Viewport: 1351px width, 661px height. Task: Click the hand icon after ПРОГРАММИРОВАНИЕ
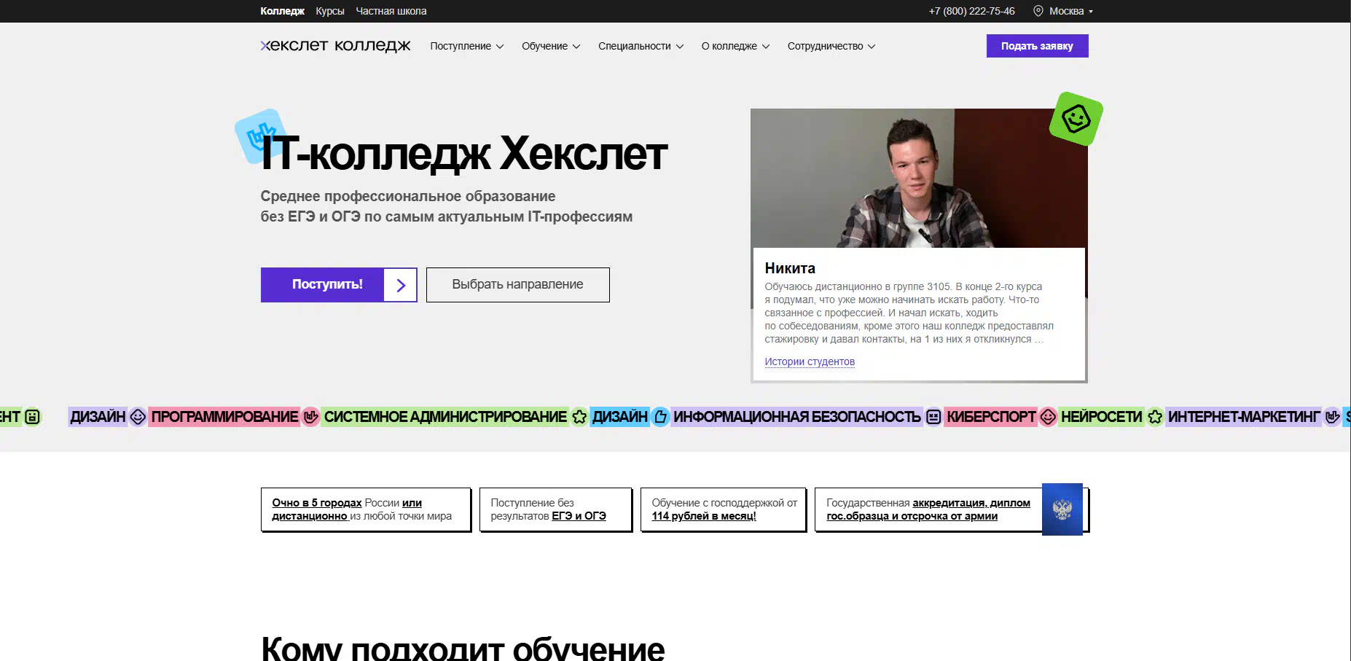point(311,417)
